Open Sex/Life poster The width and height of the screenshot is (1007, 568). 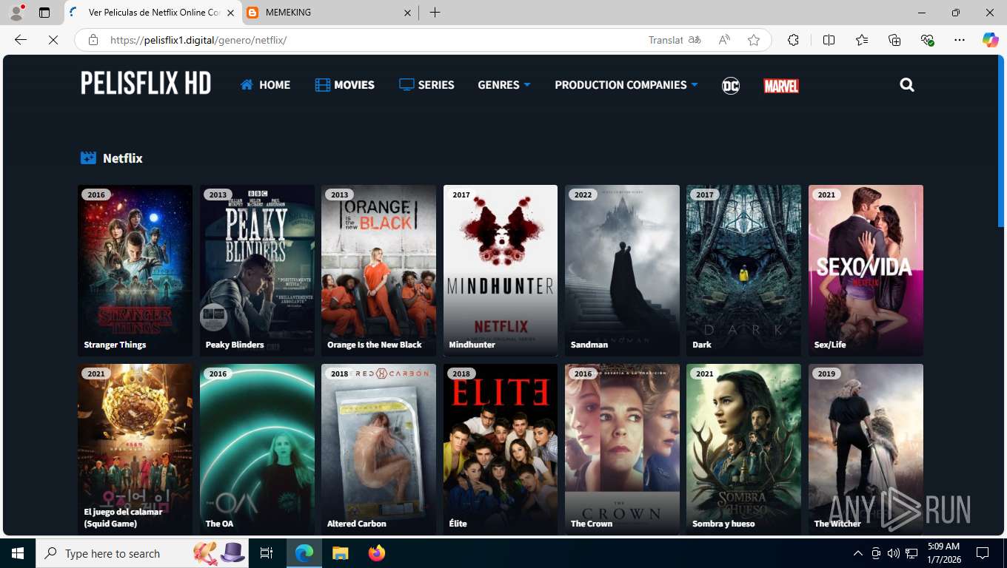pyautogui.click(x=866, y=271)
